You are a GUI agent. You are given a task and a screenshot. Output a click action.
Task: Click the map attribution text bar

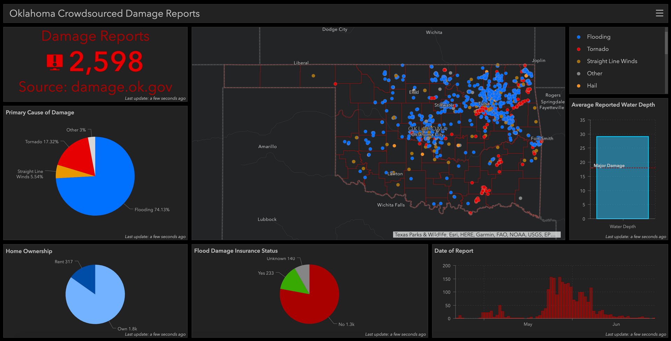477,235
